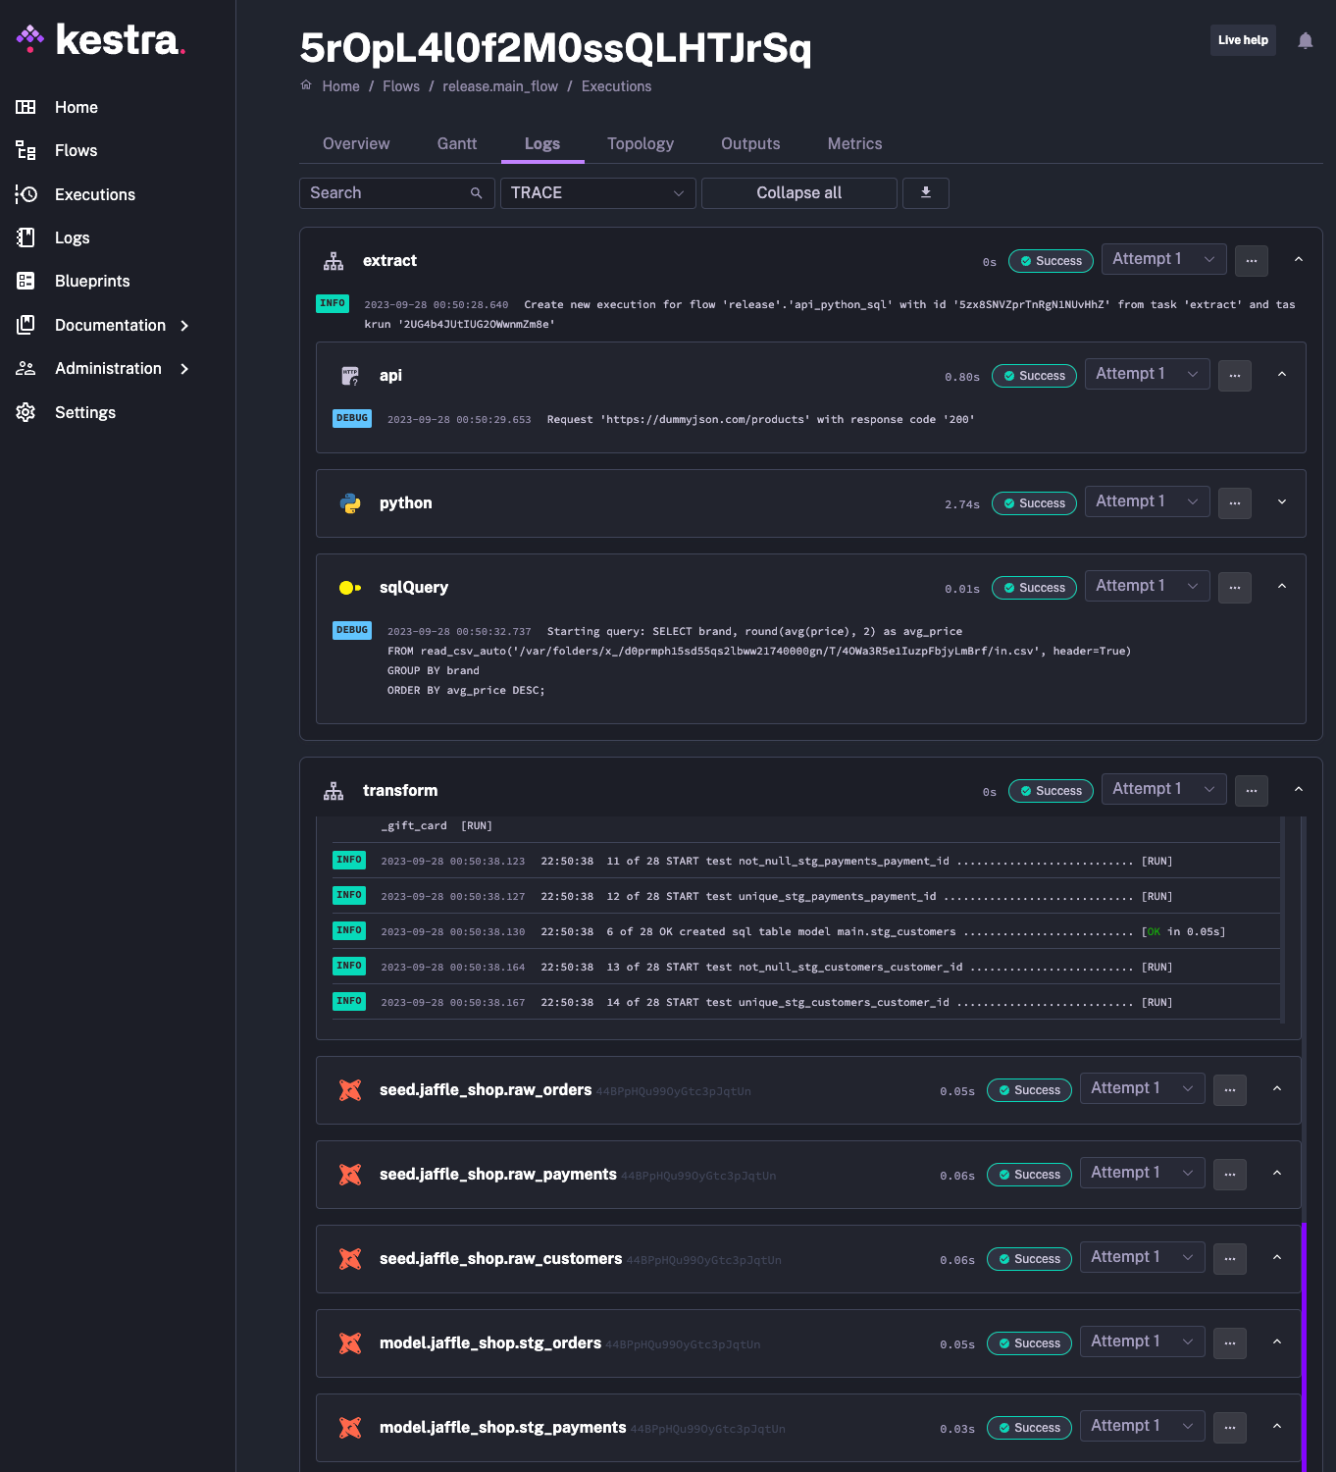Collapse the extract task section
Image resolution: width=1336 pixels, height=1472 pixels.
(x=1298, y=260)
